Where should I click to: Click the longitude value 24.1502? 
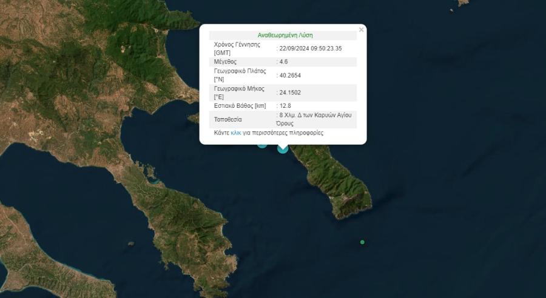point(290,93)
